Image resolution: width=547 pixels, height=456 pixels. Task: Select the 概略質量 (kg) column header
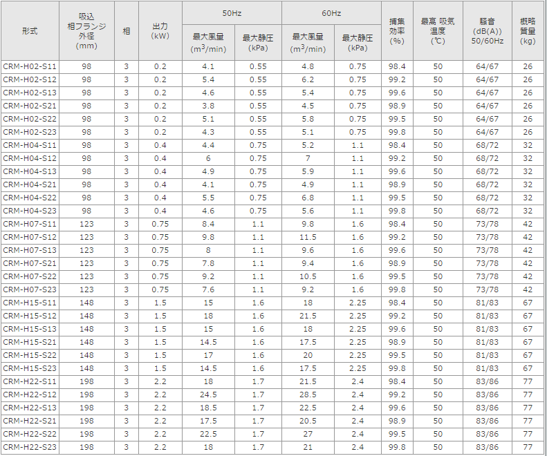[528, 31]
